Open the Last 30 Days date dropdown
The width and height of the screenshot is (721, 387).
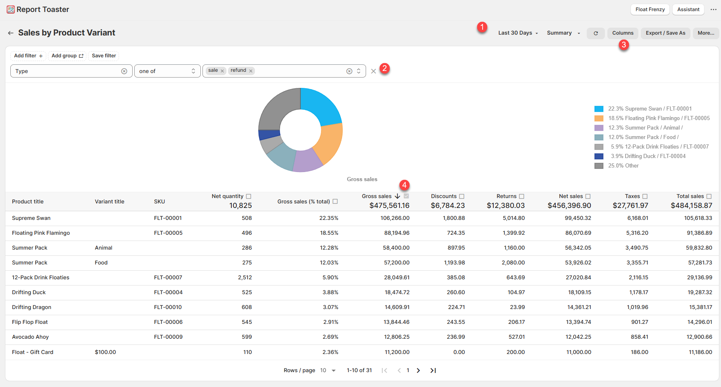point(518,33)
